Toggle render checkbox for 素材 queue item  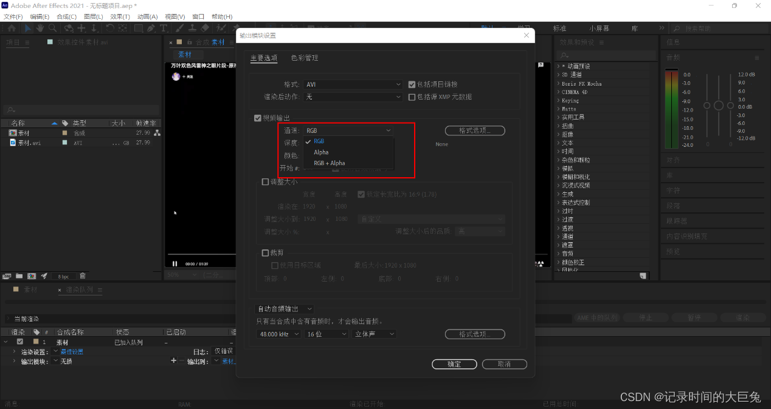click(x=19, y=342)
